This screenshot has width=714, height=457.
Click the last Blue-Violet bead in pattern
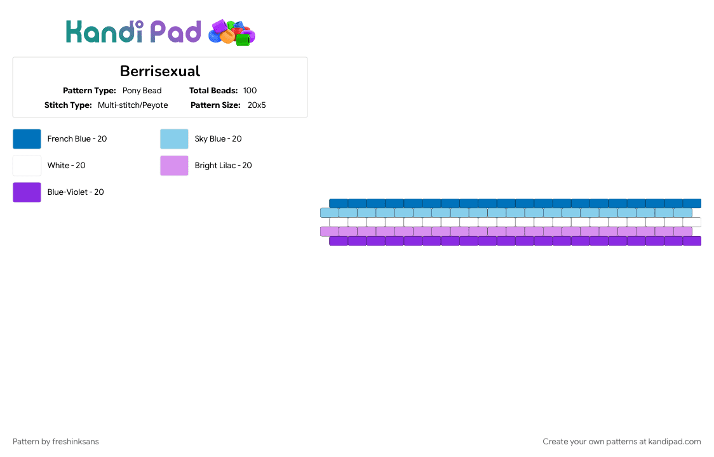692,241
